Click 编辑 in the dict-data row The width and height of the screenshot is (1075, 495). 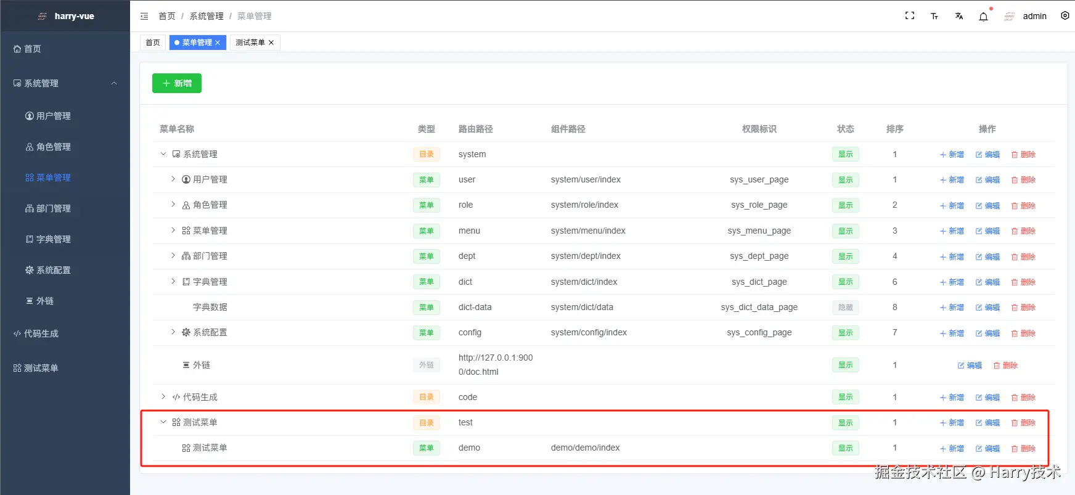pyautogui.click(x=987, y=308)
